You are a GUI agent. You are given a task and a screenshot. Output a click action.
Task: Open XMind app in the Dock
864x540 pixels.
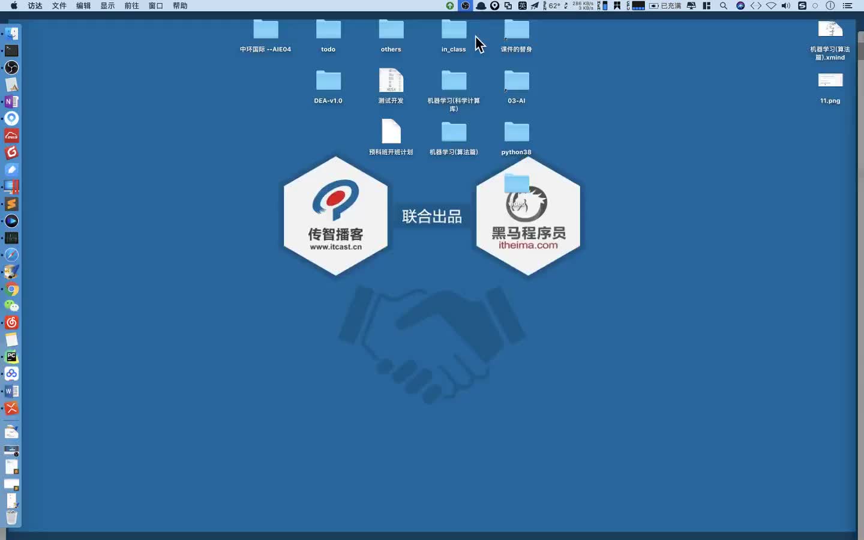pyautogui.click(x=11, y=408)
